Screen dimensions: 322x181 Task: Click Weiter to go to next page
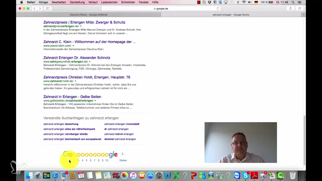(x=123, y=160)
